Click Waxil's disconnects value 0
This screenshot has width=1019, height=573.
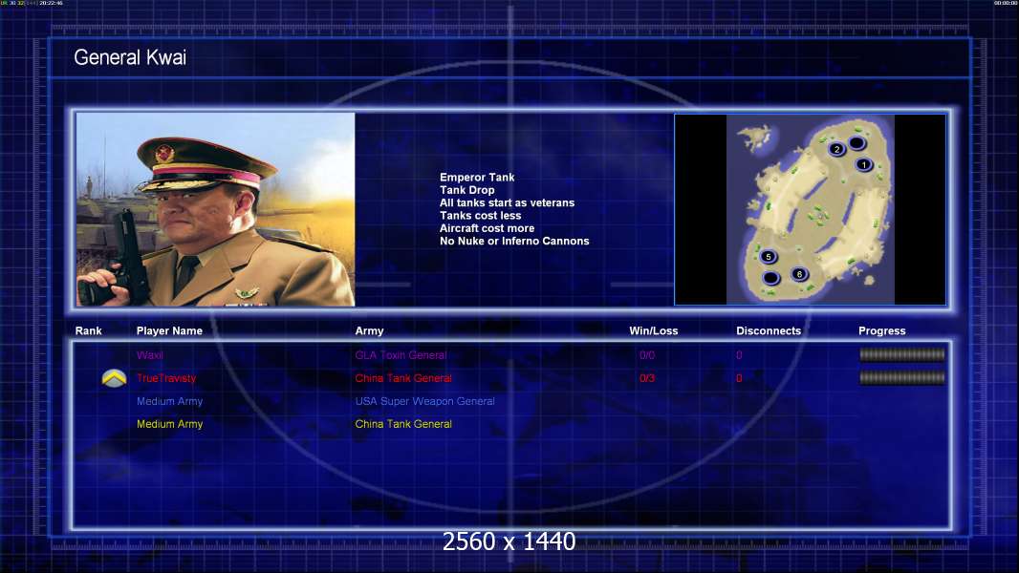(739, 355)
